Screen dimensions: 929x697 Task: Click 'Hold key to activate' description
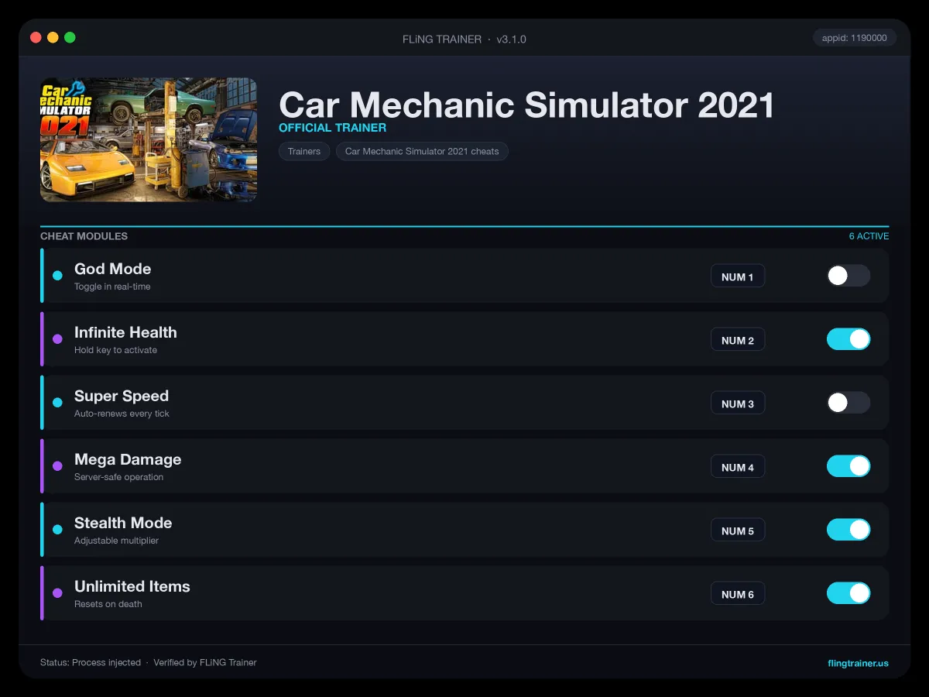pos(115,350)
